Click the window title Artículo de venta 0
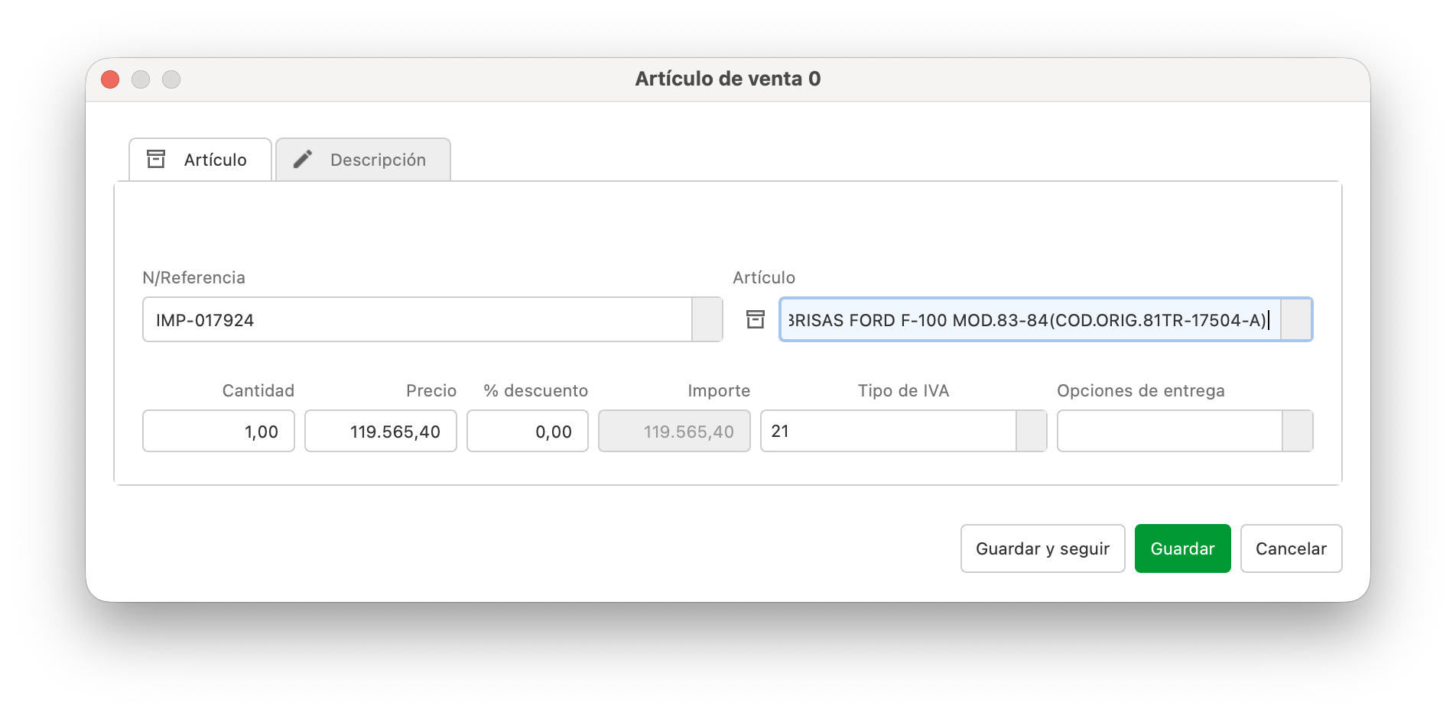Image resolution: width=1456 pixels, height=715 pixels. (728, 79)
